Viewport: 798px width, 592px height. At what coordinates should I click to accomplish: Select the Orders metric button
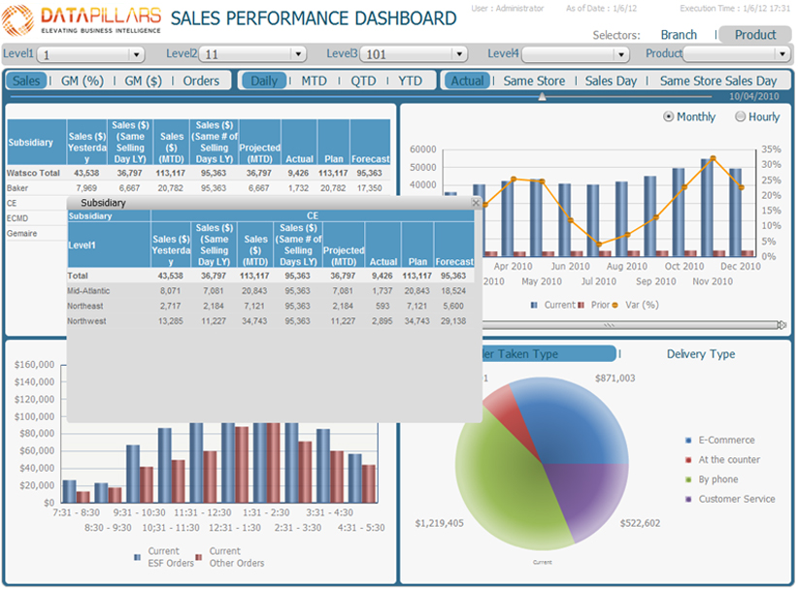click(x=201, y=81)
